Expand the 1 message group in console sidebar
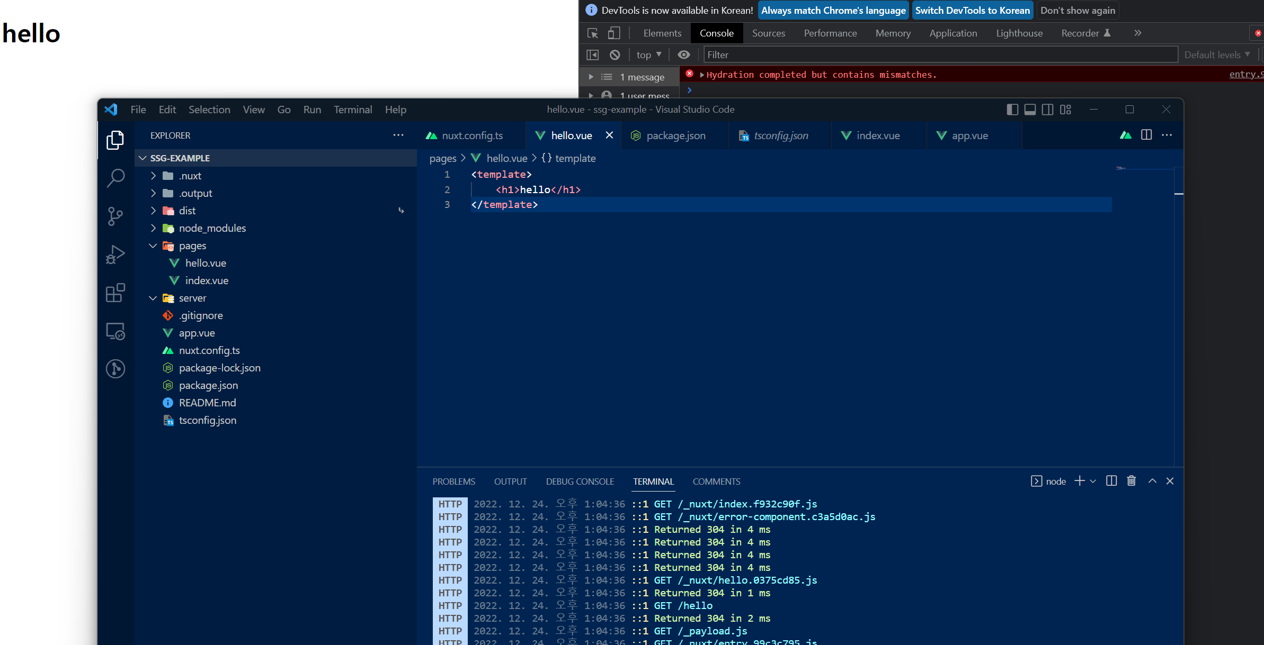This screenshot has width=1264, height=645. pyautogui.click(x=591, y=77)
